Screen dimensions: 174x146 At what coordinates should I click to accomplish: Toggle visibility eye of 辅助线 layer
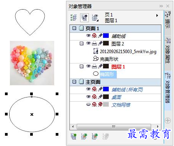pos(89,36)
